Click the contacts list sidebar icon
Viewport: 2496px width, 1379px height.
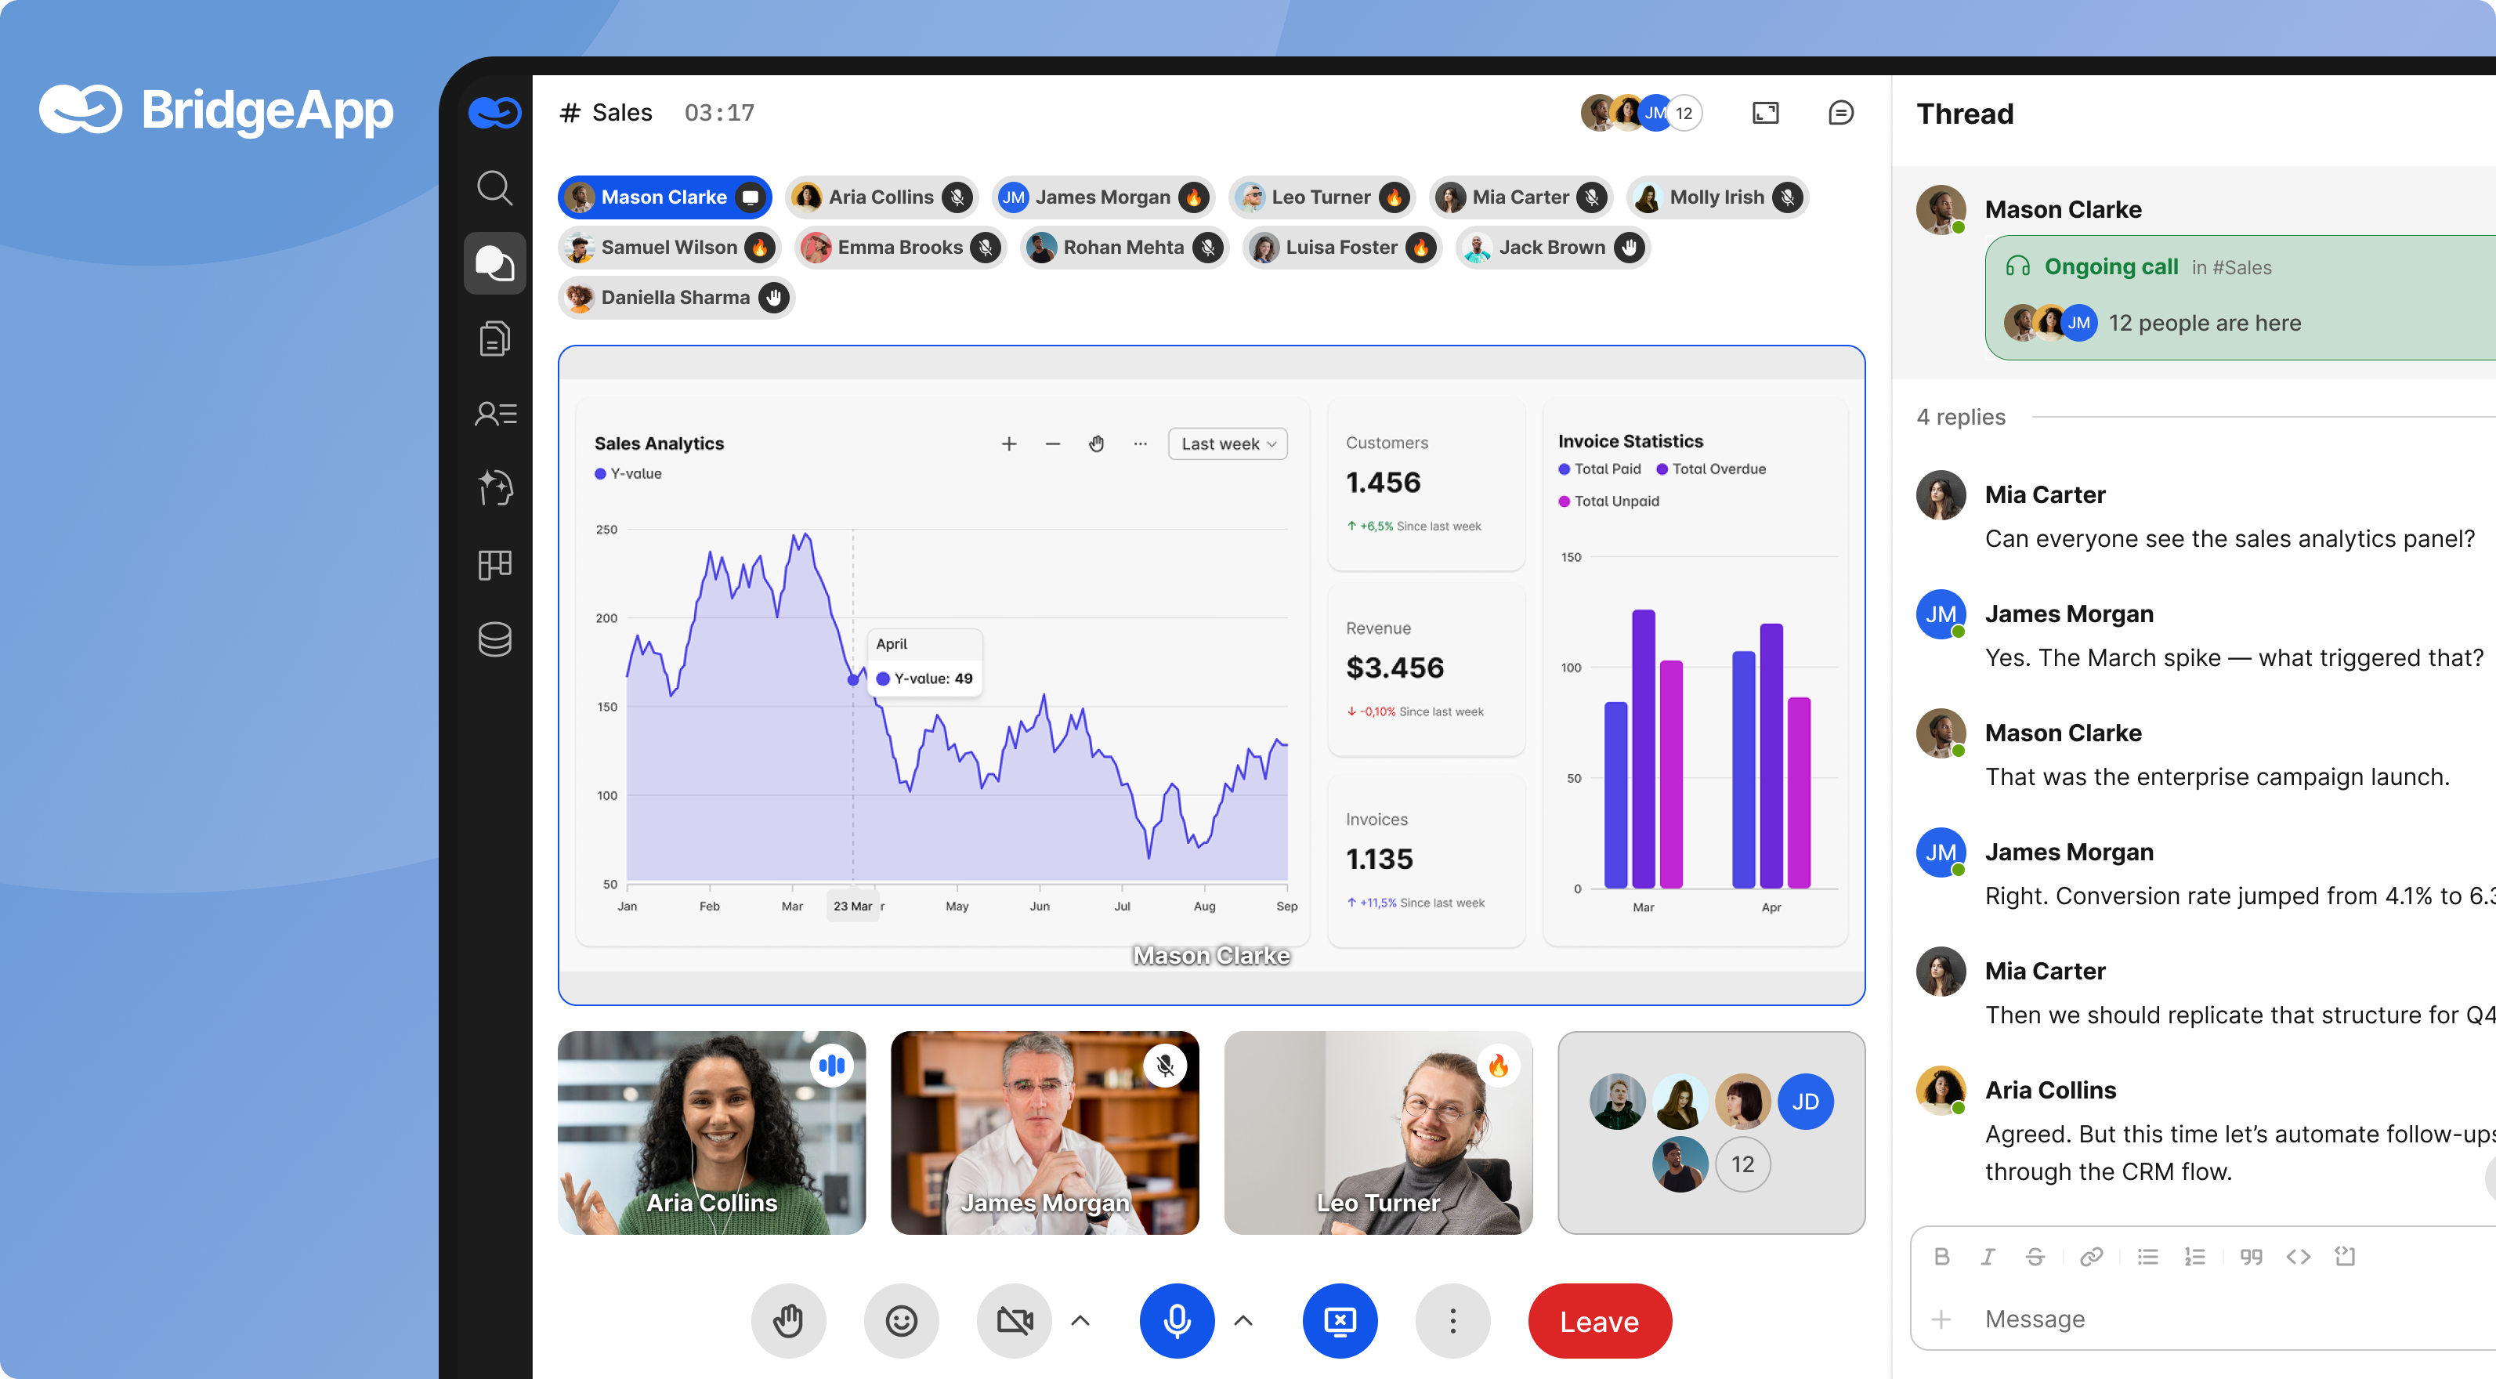point(494,414)
